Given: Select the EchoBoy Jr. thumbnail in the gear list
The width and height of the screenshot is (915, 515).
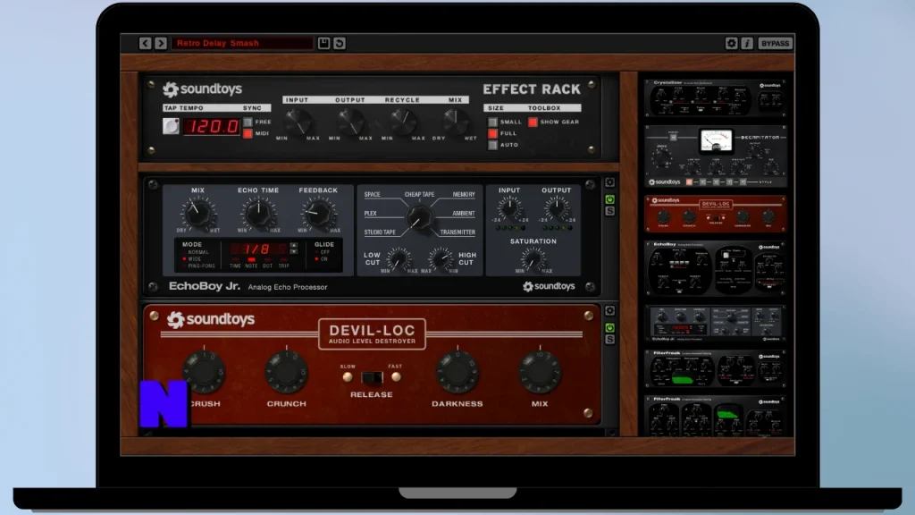Looking at the screenshot, I should click(x=716, y=324).
